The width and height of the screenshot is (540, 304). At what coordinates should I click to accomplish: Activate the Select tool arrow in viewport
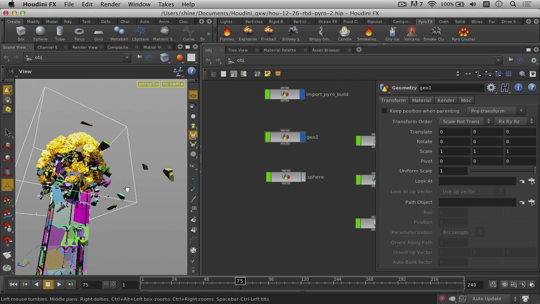pyautogui.click(x=7, y=132)
